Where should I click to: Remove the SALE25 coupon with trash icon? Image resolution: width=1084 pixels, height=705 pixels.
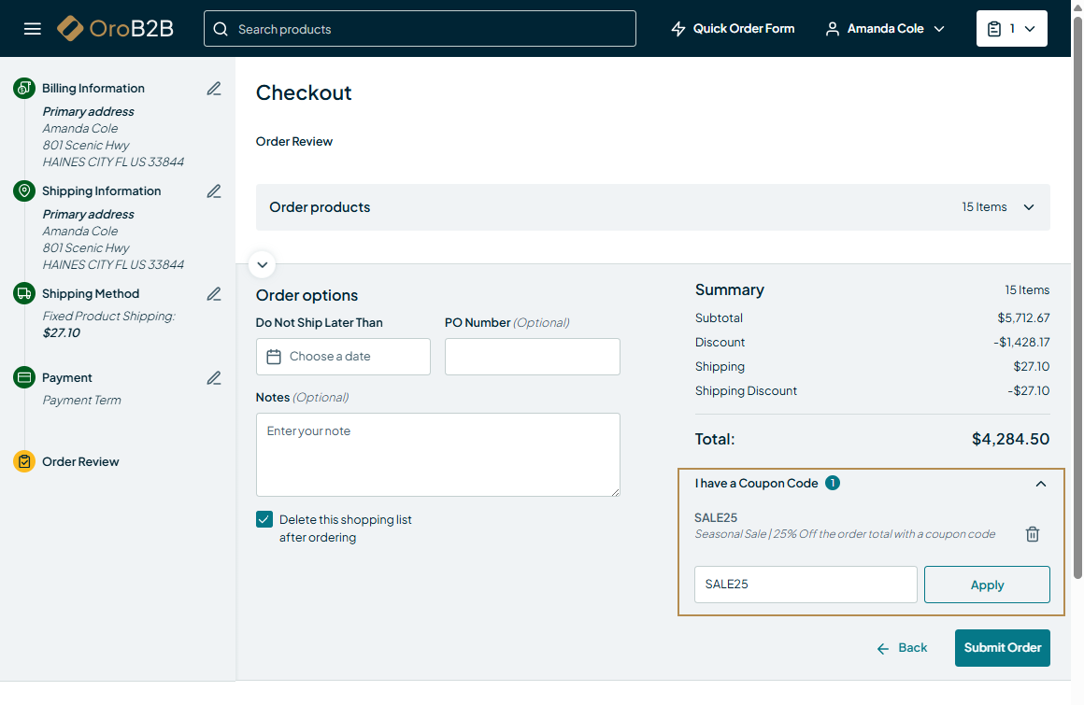[1032, 534]
